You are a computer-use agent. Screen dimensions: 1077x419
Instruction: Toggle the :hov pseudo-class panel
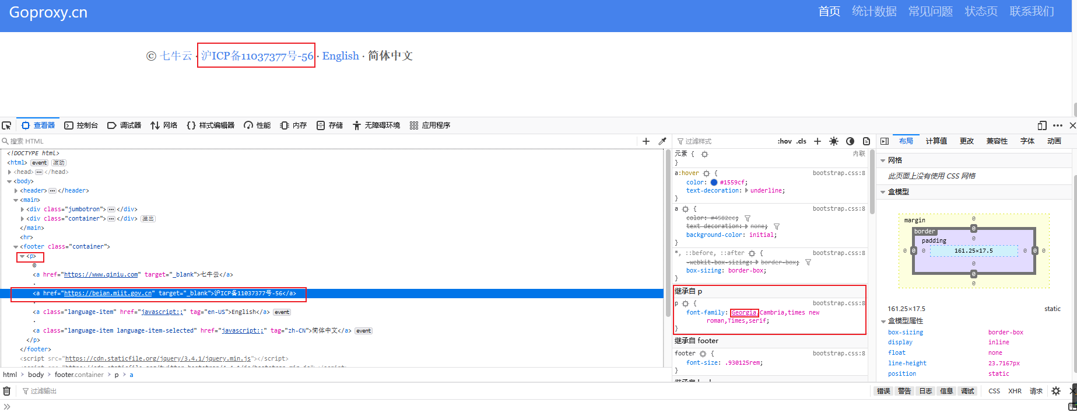[x=785, y=141]
